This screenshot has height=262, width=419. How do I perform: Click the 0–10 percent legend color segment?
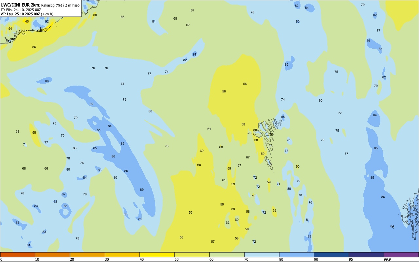point(18,254)
